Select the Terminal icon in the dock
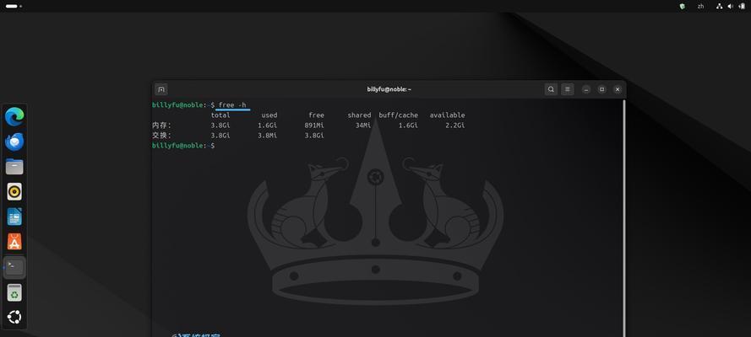 click(x=14, y=267)
